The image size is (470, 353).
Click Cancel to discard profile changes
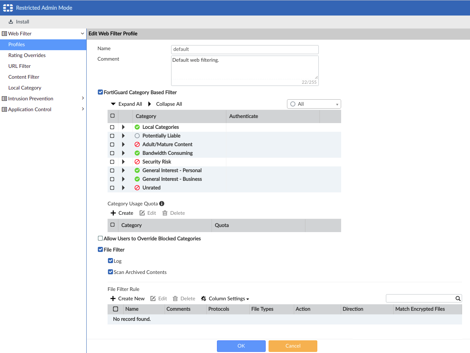[x=293, y=346]
